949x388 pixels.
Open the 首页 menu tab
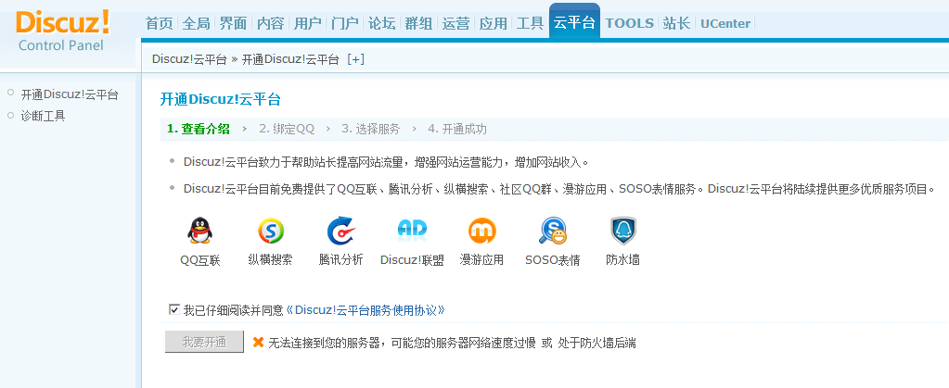click(x=160, y=23)
